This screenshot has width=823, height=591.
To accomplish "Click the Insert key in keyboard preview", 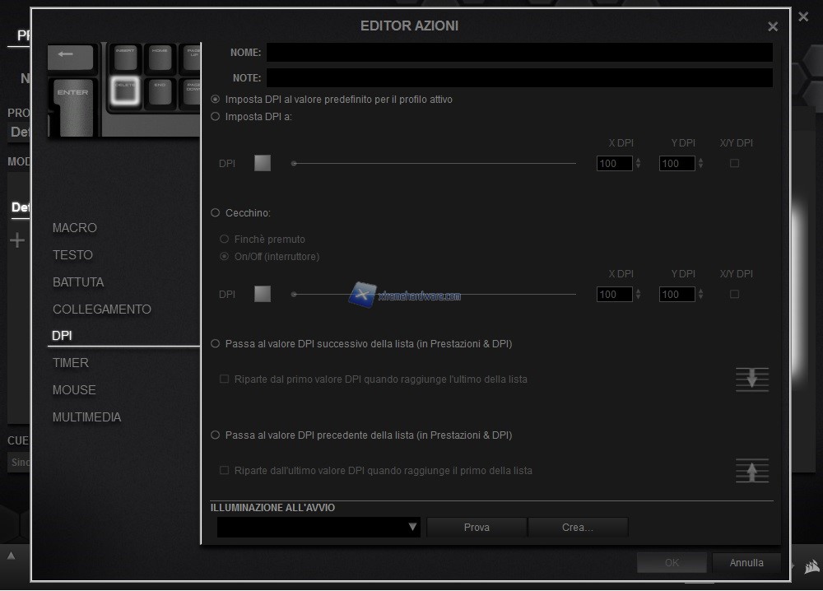I will pyautogui.click(x=125, y=56).
